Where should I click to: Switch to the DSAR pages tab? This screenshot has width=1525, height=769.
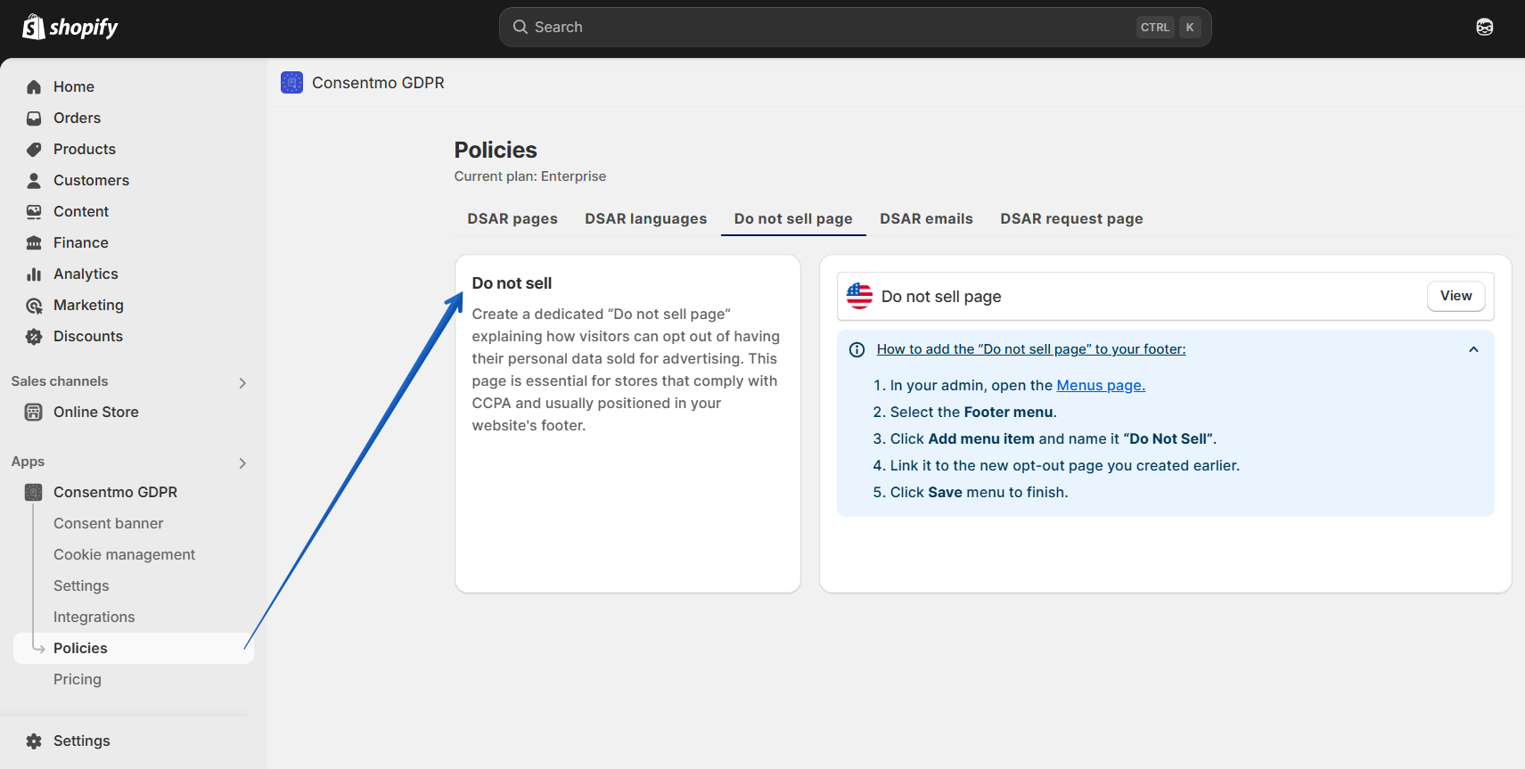(512, 218)
